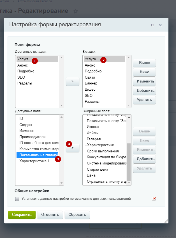Close the form settings dialog
The image size is (176, 238).
[x=161, y=25]
